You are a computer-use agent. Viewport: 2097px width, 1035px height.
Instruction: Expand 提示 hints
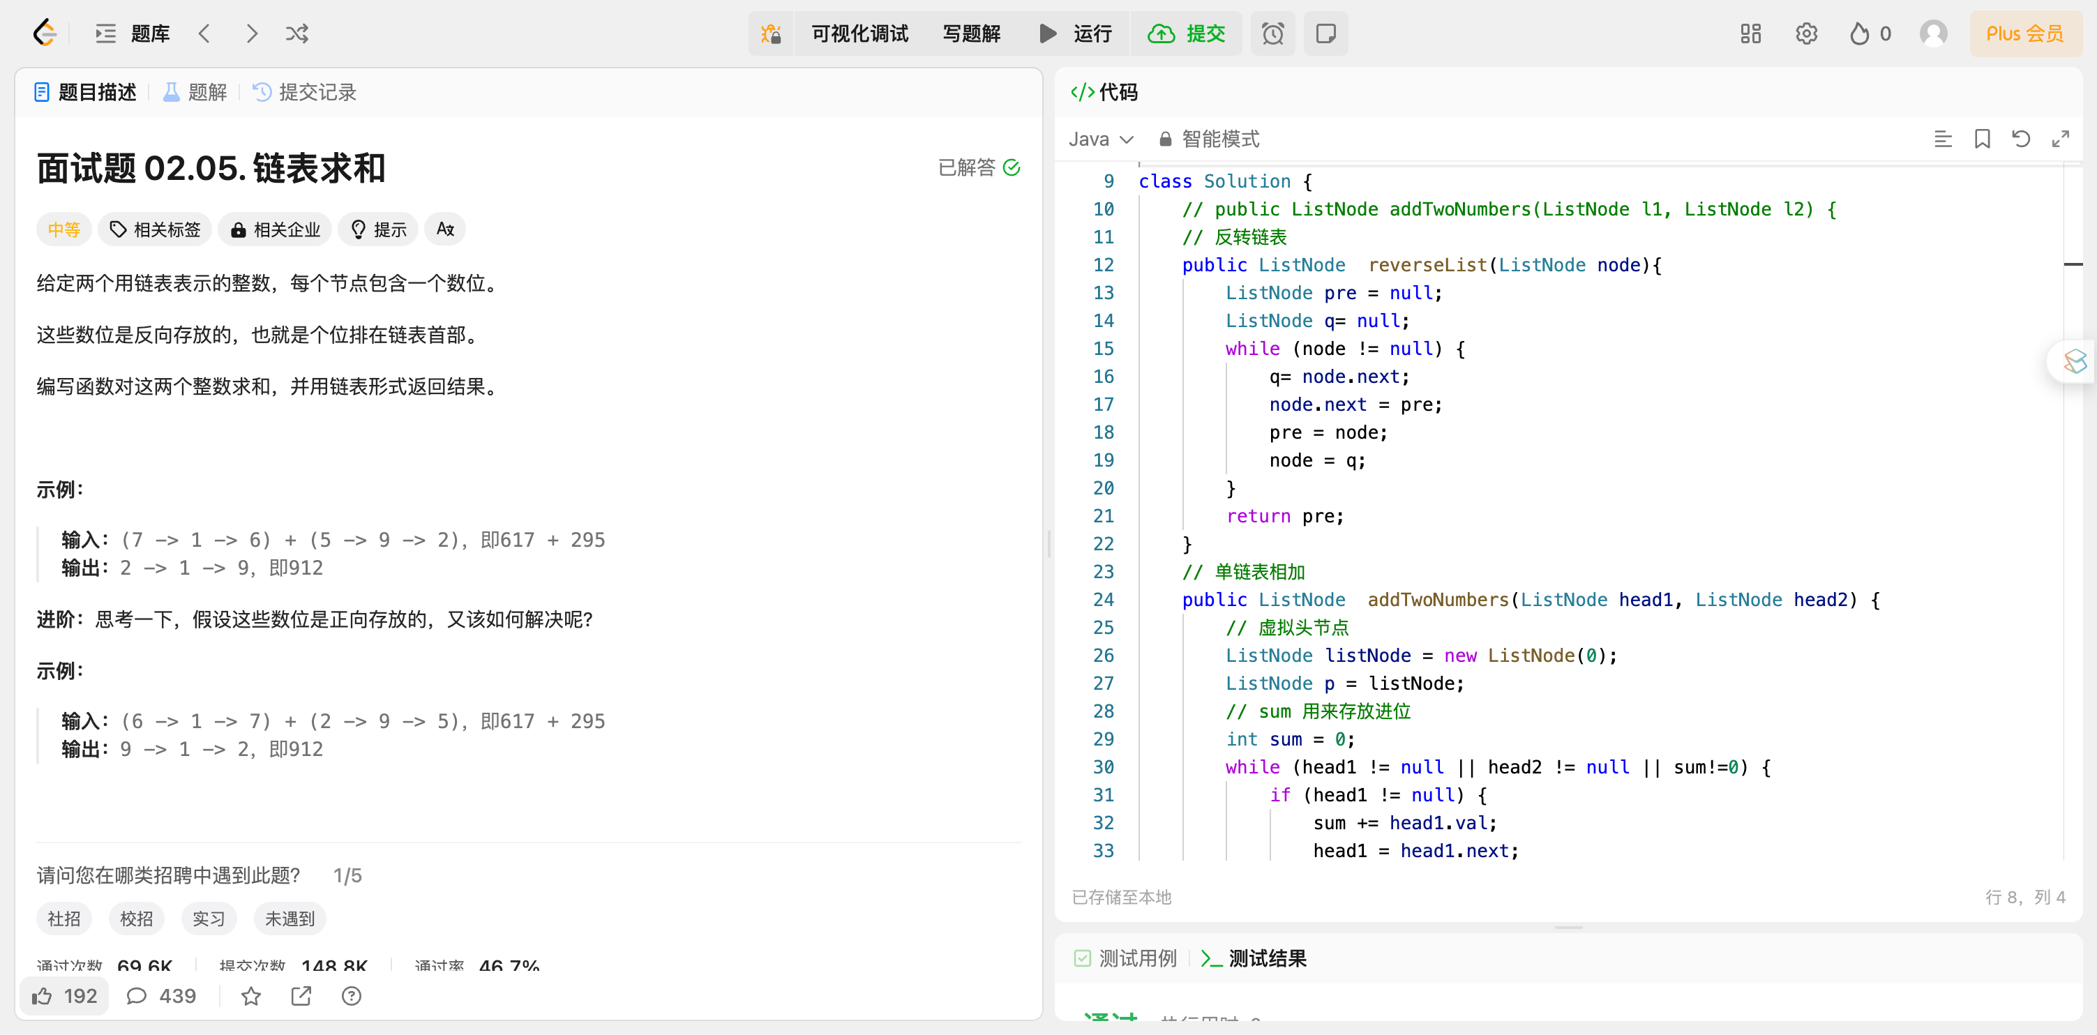379,229
